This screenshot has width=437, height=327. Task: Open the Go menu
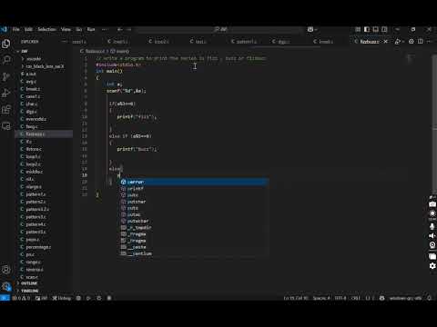pos(79,29)
